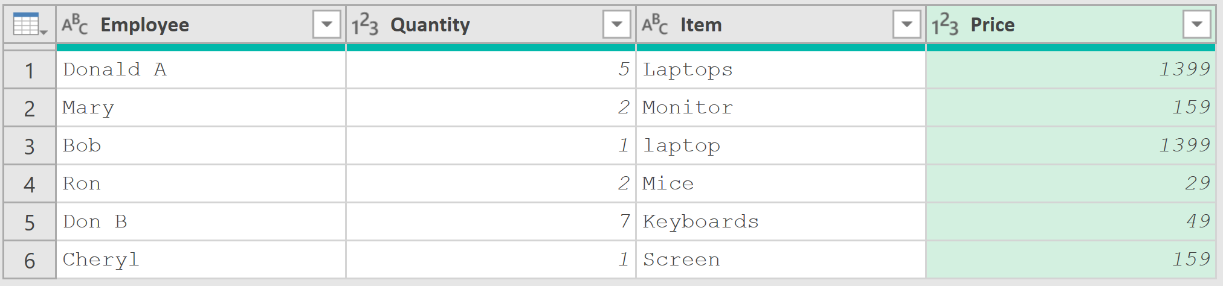Image resolution: width=1223 pixels, height=286 pixels.
Task: Click the Price column 123 type icon
Action: (x=945, y=25)
